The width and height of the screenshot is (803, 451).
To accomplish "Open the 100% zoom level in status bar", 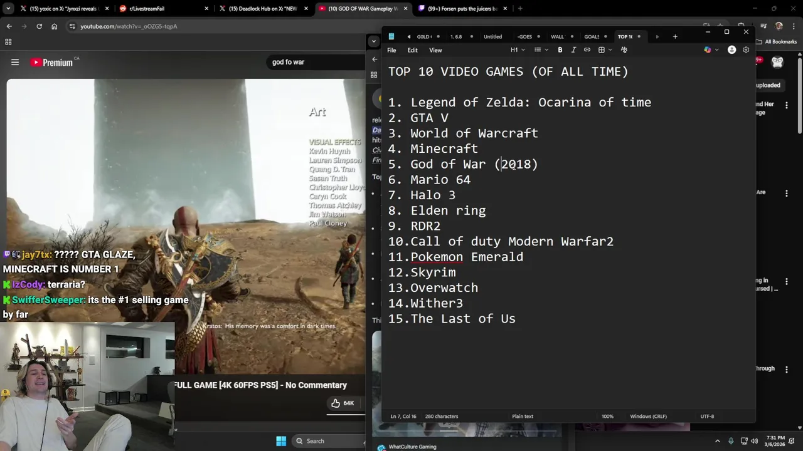I will (x=607, y=417).
